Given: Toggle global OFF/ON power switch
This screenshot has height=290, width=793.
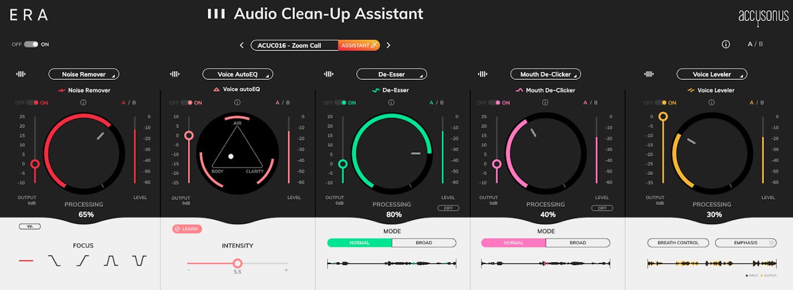Looking at the screenshot, I should tap(31, 44).
